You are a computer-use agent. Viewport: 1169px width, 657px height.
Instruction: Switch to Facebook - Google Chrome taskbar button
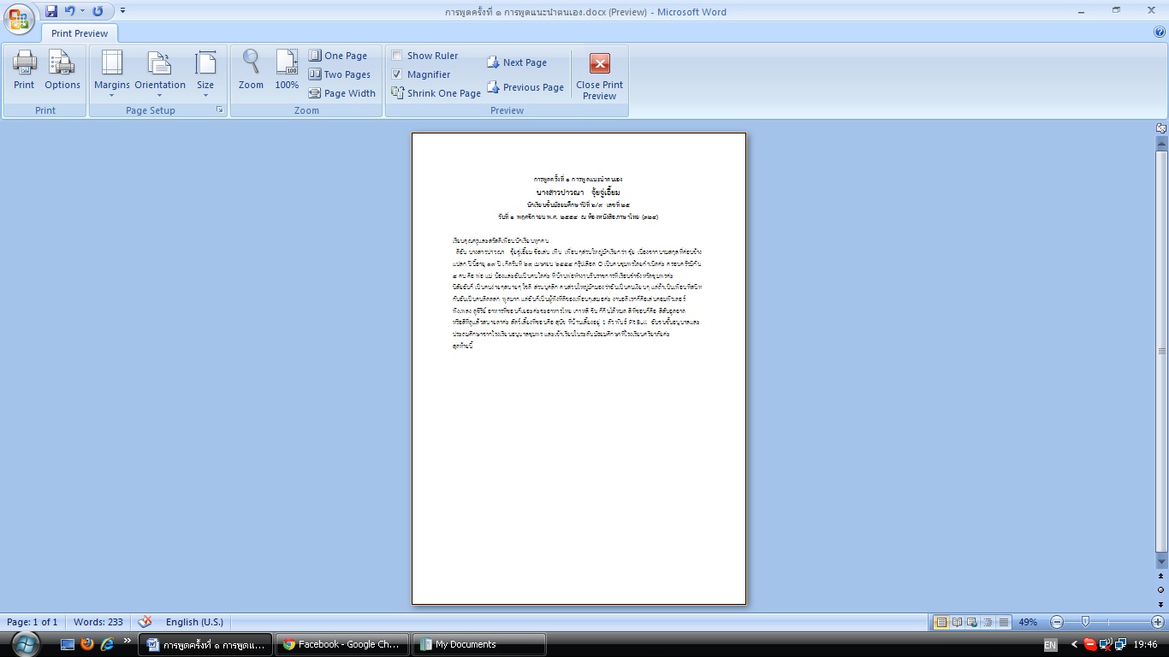pos(342,644)
